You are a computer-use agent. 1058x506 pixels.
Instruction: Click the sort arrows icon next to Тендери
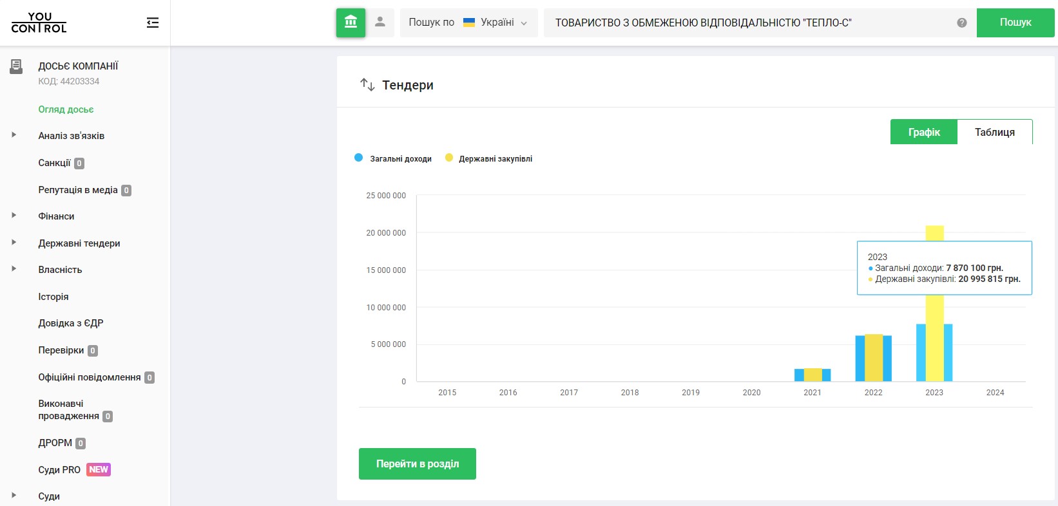pyautogui.click(x=367, y=85)
